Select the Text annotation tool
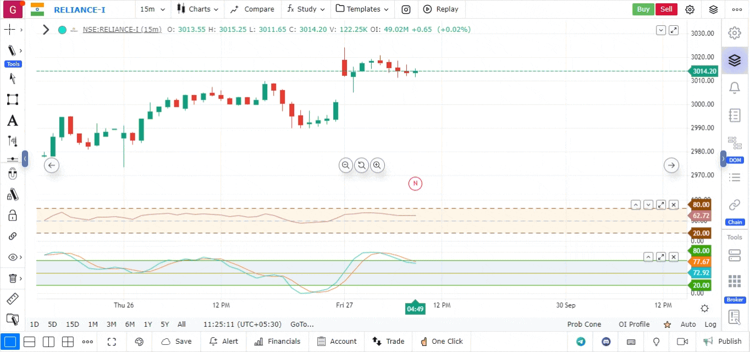 tap(12, 120)
